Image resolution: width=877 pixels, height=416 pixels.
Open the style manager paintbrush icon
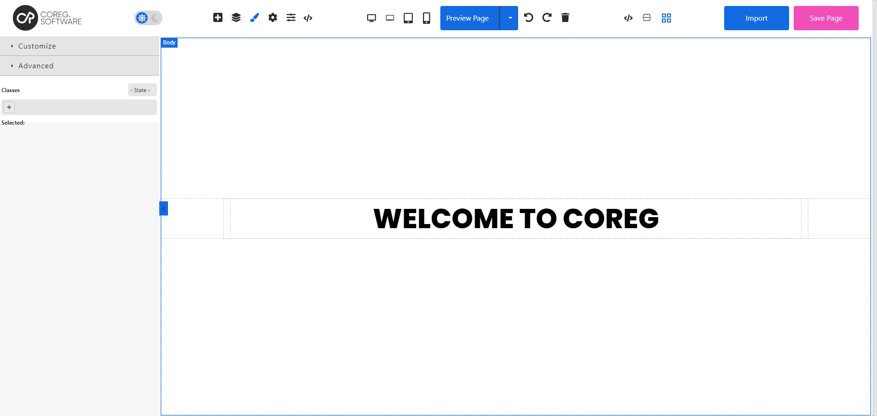pyautogui.click(x=254, y=17)
